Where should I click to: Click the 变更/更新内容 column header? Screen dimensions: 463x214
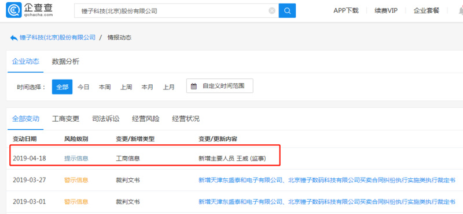click(218, 139)
